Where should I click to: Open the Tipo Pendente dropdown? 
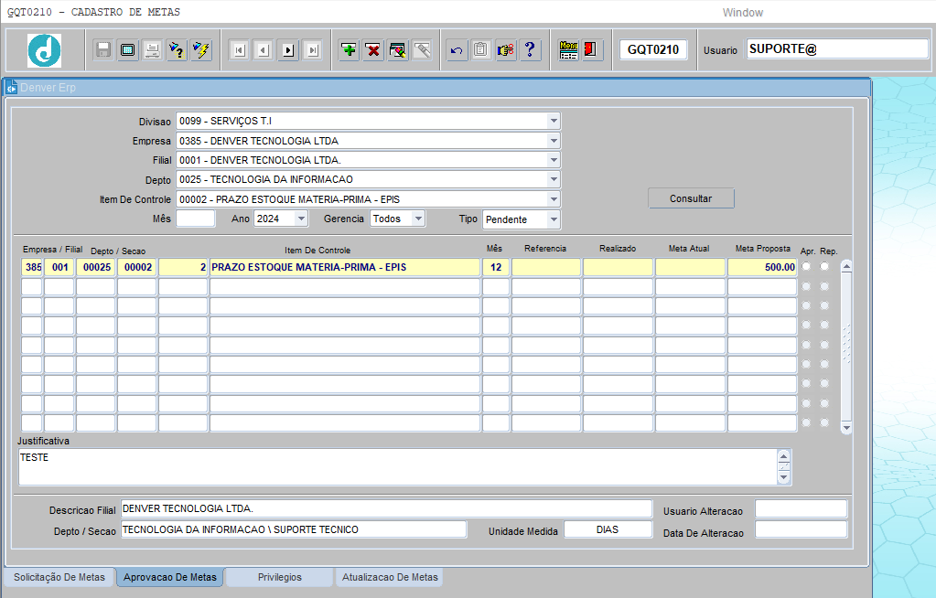[554, 219]
